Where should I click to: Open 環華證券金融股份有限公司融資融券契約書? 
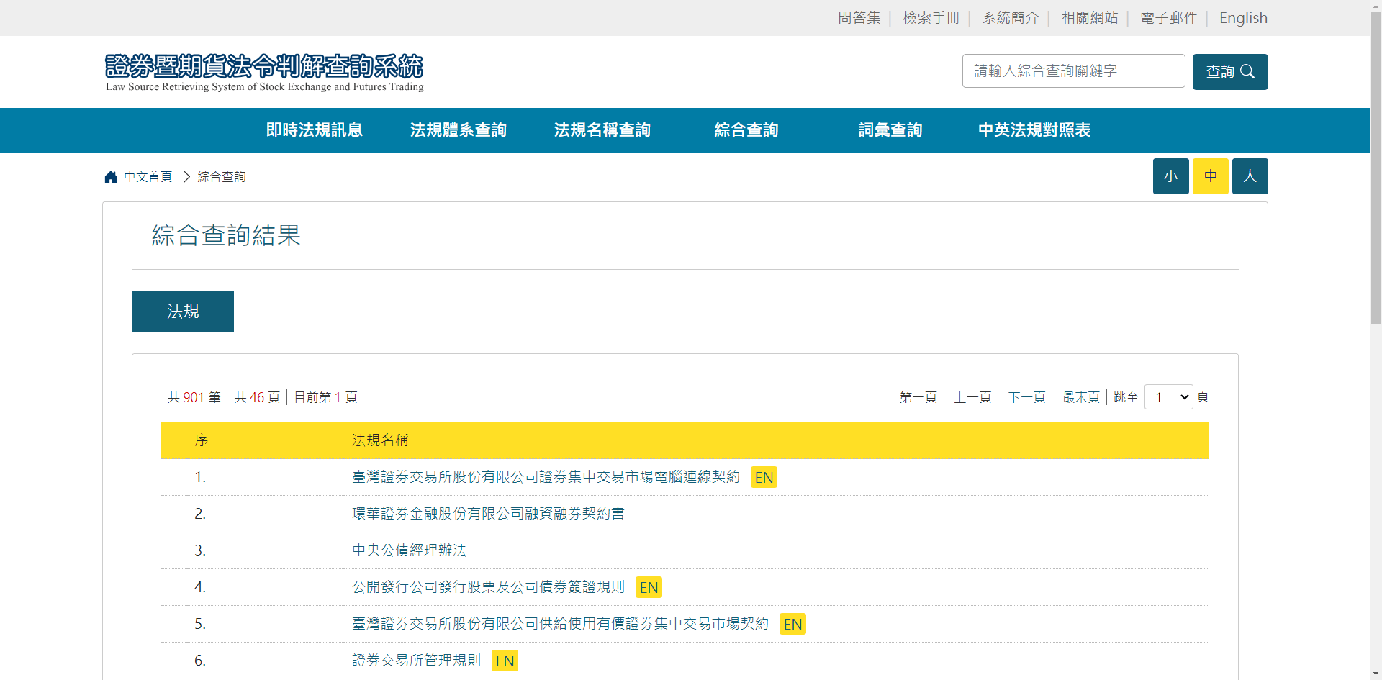click(488, 514)
